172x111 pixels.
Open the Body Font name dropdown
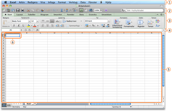point(29,21)
